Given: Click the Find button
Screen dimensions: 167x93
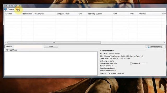Looking at the screenshot, I should [x=51, y=47].
